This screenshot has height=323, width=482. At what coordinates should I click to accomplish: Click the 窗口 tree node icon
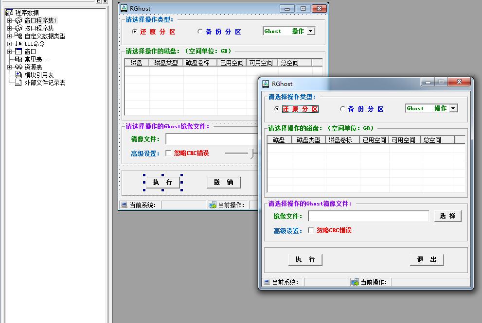[x=18, y=51]
